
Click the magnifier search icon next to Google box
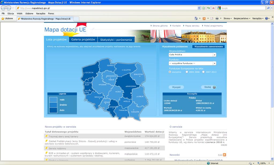click(268, 8)
